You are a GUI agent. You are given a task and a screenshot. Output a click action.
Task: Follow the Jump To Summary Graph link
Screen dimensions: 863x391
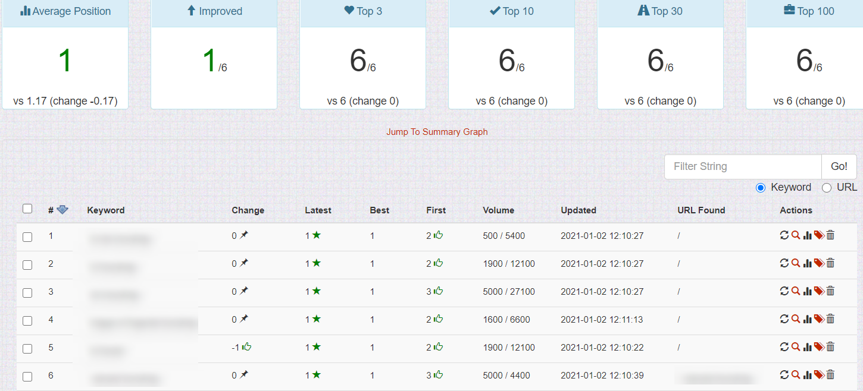(437, 132)
